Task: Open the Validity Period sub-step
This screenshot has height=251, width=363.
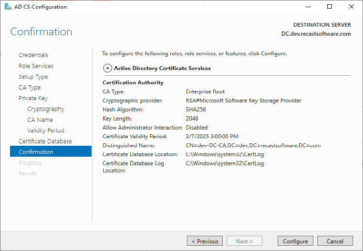Action: (45, 131)
